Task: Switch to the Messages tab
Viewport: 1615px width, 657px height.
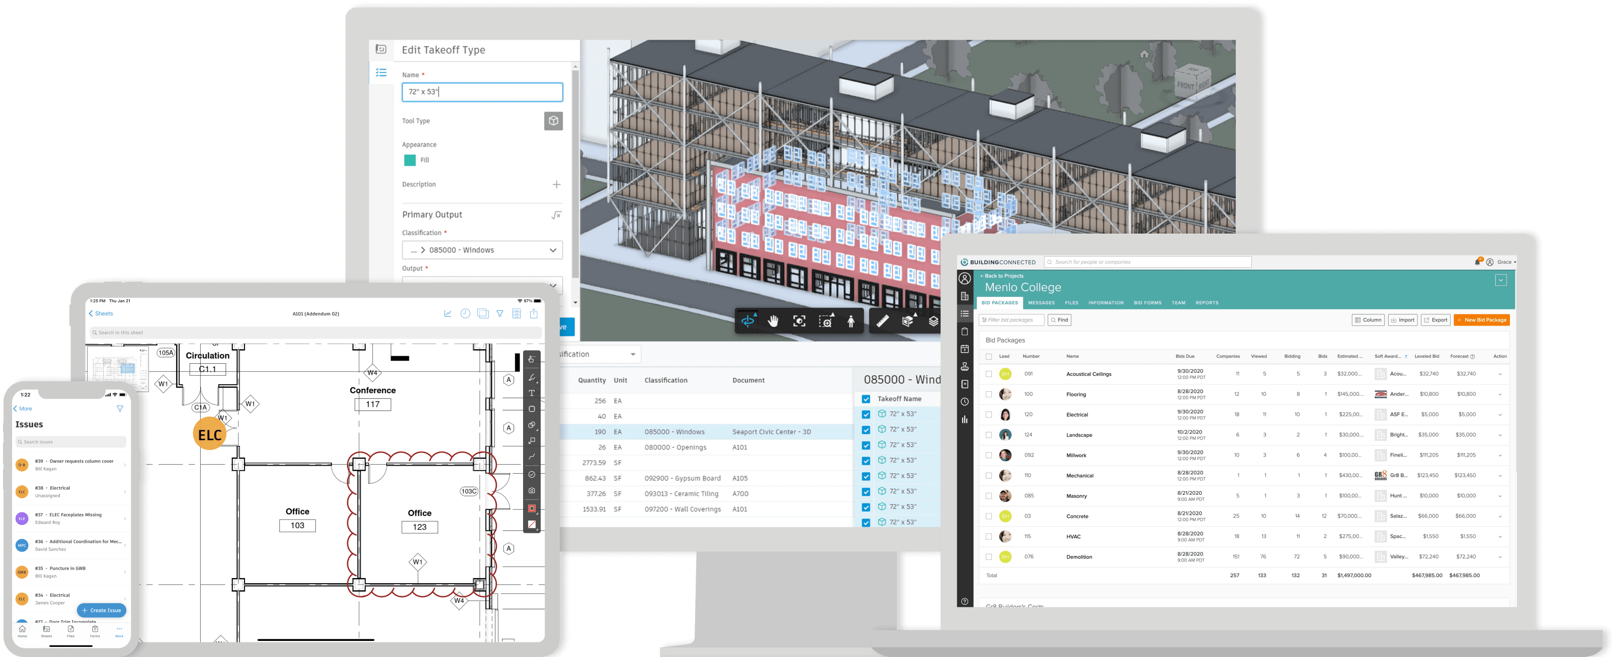Action: [1041, 302]
